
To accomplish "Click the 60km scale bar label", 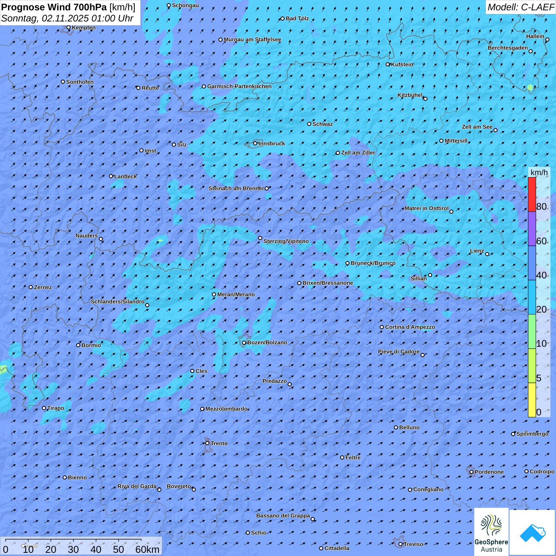I will [x=147, y=549].
